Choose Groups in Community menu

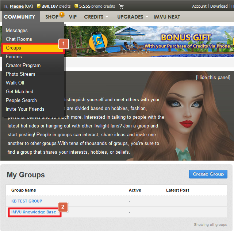point(33,48)
